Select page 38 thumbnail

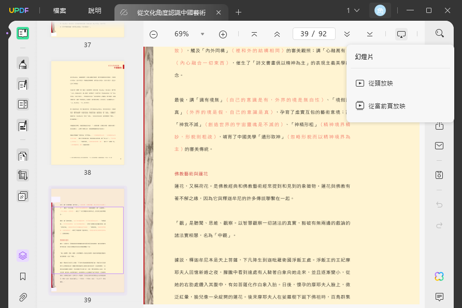[88, 113]
